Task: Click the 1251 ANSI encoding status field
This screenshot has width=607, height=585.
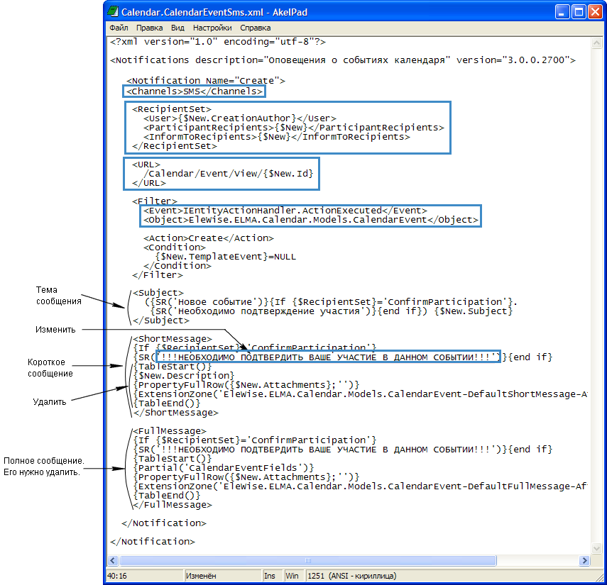Action: point(351,576)
